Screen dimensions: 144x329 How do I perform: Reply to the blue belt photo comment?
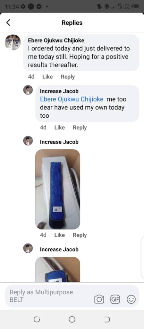(x=80, y=235)
